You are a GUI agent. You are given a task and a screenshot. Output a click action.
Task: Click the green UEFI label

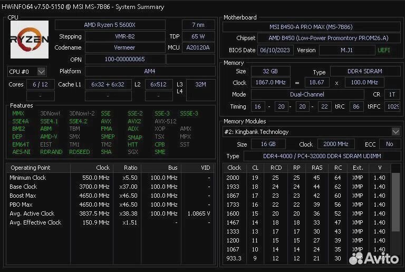(384, 50)
